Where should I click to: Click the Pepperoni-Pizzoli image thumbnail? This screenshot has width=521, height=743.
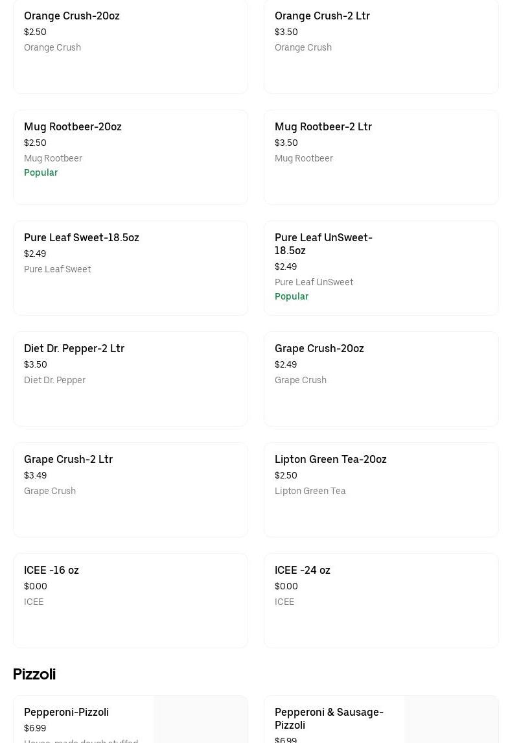200,721
